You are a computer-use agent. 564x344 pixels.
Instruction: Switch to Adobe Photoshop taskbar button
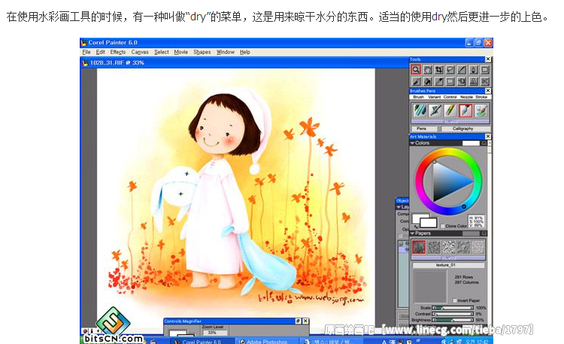(267, 342)
